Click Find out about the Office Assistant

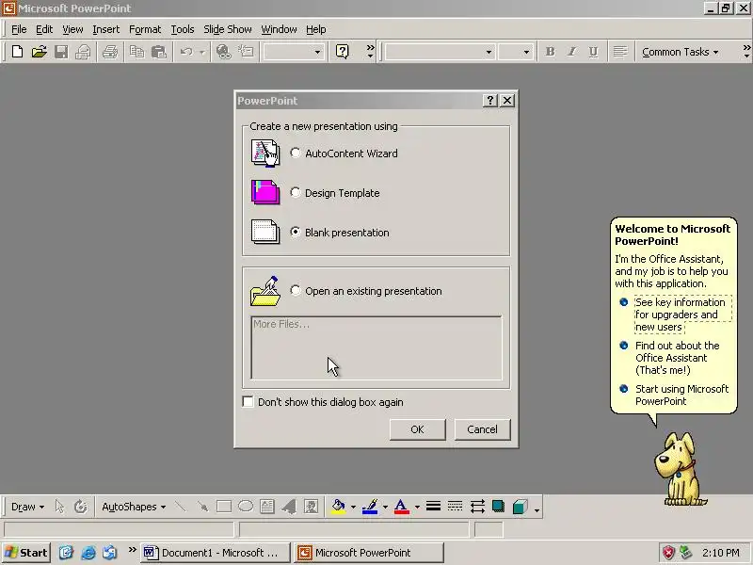(x=677, y=358)
